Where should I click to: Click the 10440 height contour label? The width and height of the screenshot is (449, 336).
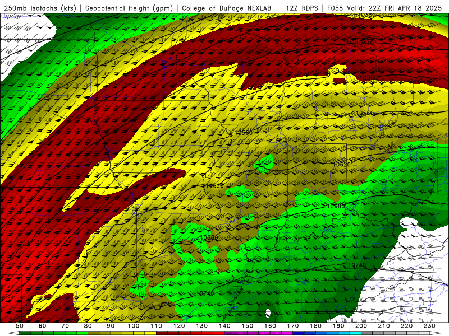364,43
